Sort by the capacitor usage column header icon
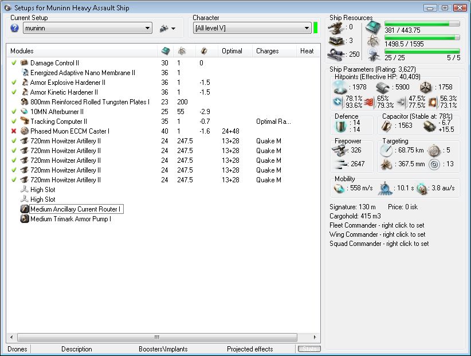Screen dimensions: 471x356 pos(204,51)
